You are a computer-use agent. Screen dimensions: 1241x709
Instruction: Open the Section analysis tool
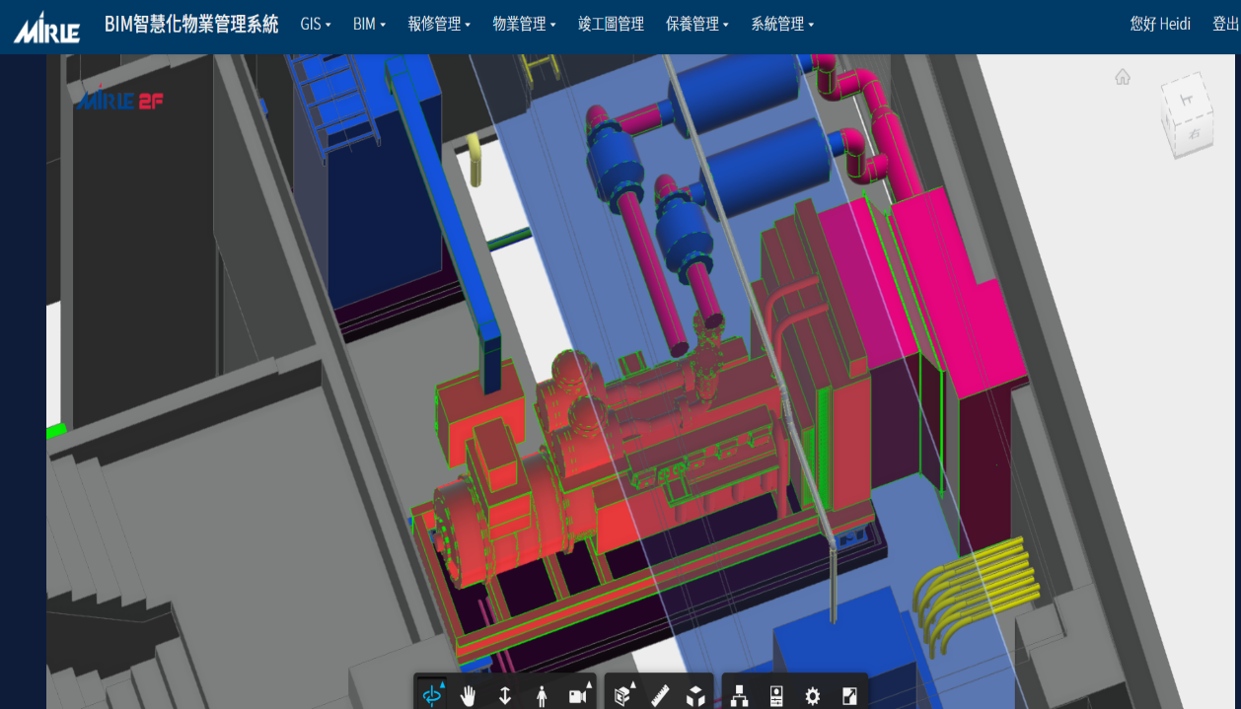[623, 696]
